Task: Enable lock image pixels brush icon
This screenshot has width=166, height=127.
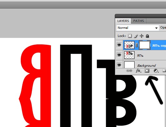Action: (136, 36)
